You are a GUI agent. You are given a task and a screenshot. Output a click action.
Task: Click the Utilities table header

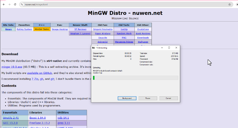(72, 113)
